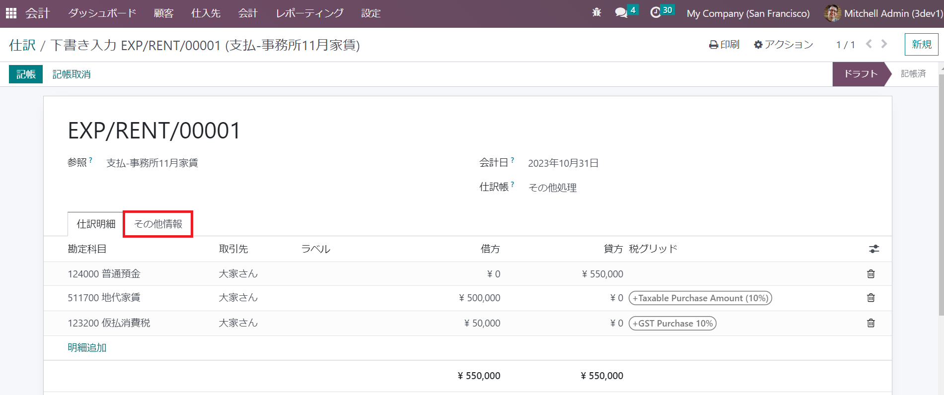Screen dimensions: 944x395
Task: Click the 記帳 button
Action: point(26,74)
